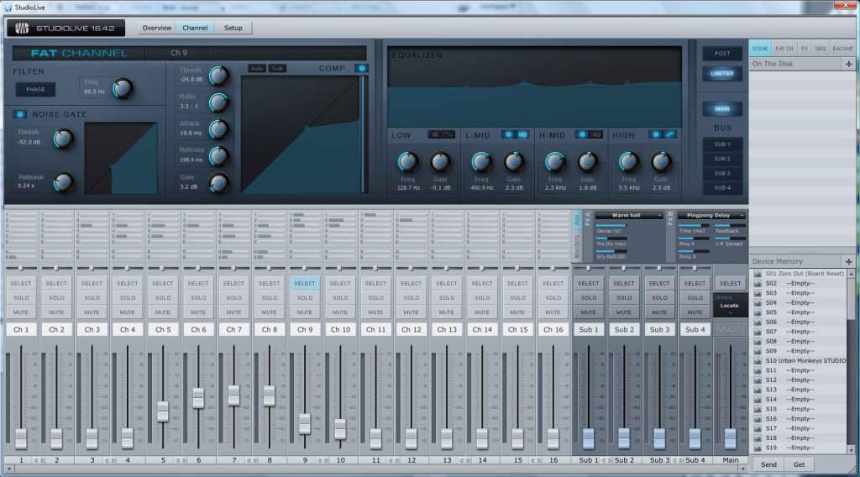The image size is (860, 477).
Task: Open the BACKUP browser tab
Action: point(843,49)
